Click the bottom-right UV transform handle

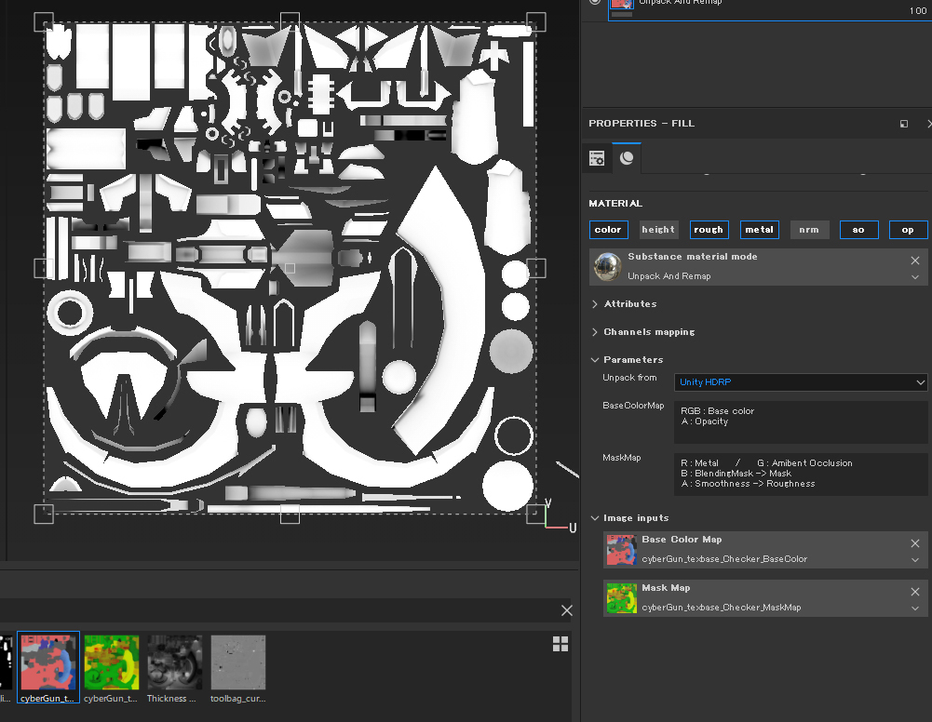(536, 515)
